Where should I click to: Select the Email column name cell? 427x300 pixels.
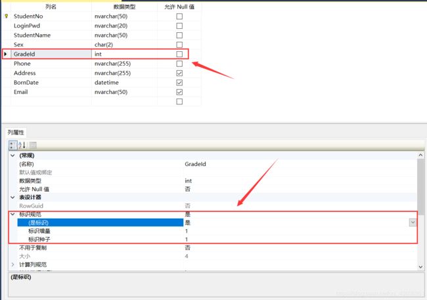point(51,92)
